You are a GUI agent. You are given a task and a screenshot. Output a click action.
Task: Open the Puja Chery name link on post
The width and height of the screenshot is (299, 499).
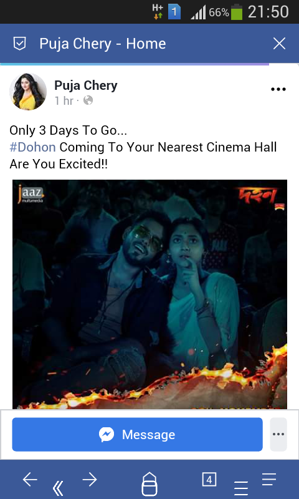86,85
